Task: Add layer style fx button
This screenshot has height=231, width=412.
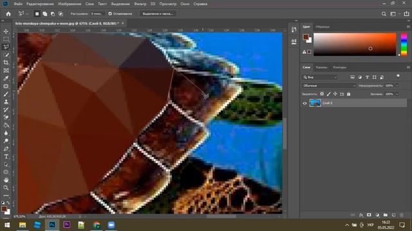Action: 361,215
